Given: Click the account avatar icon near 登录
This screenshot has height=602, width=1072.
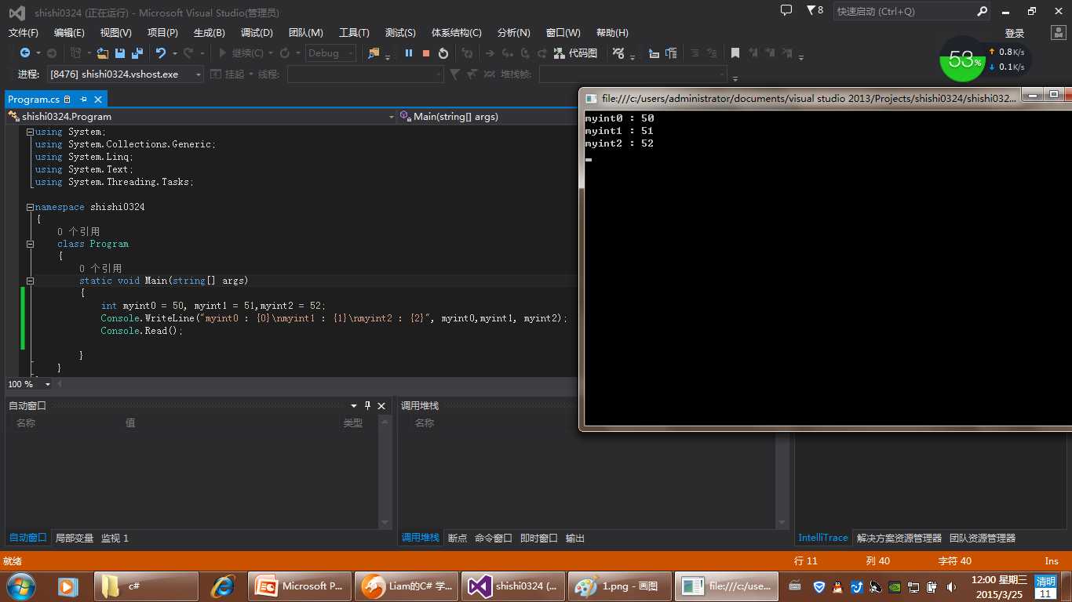Looking at the screenshot, I should click(x=1057, y=33).
